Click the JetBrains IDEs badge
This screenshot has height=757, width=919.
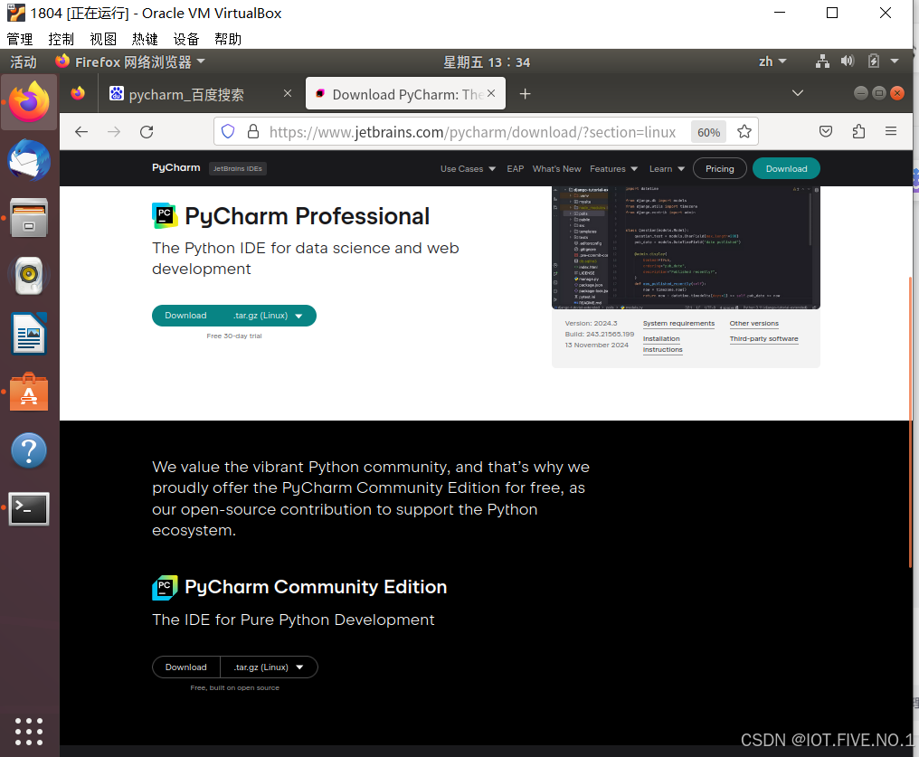coord(237,169)
